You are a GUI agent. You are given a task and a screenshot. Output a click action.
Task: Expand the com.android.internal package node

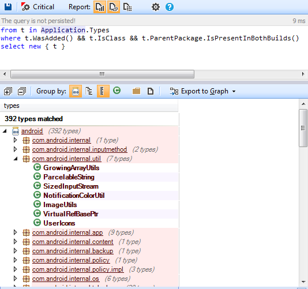click(16, 140)
